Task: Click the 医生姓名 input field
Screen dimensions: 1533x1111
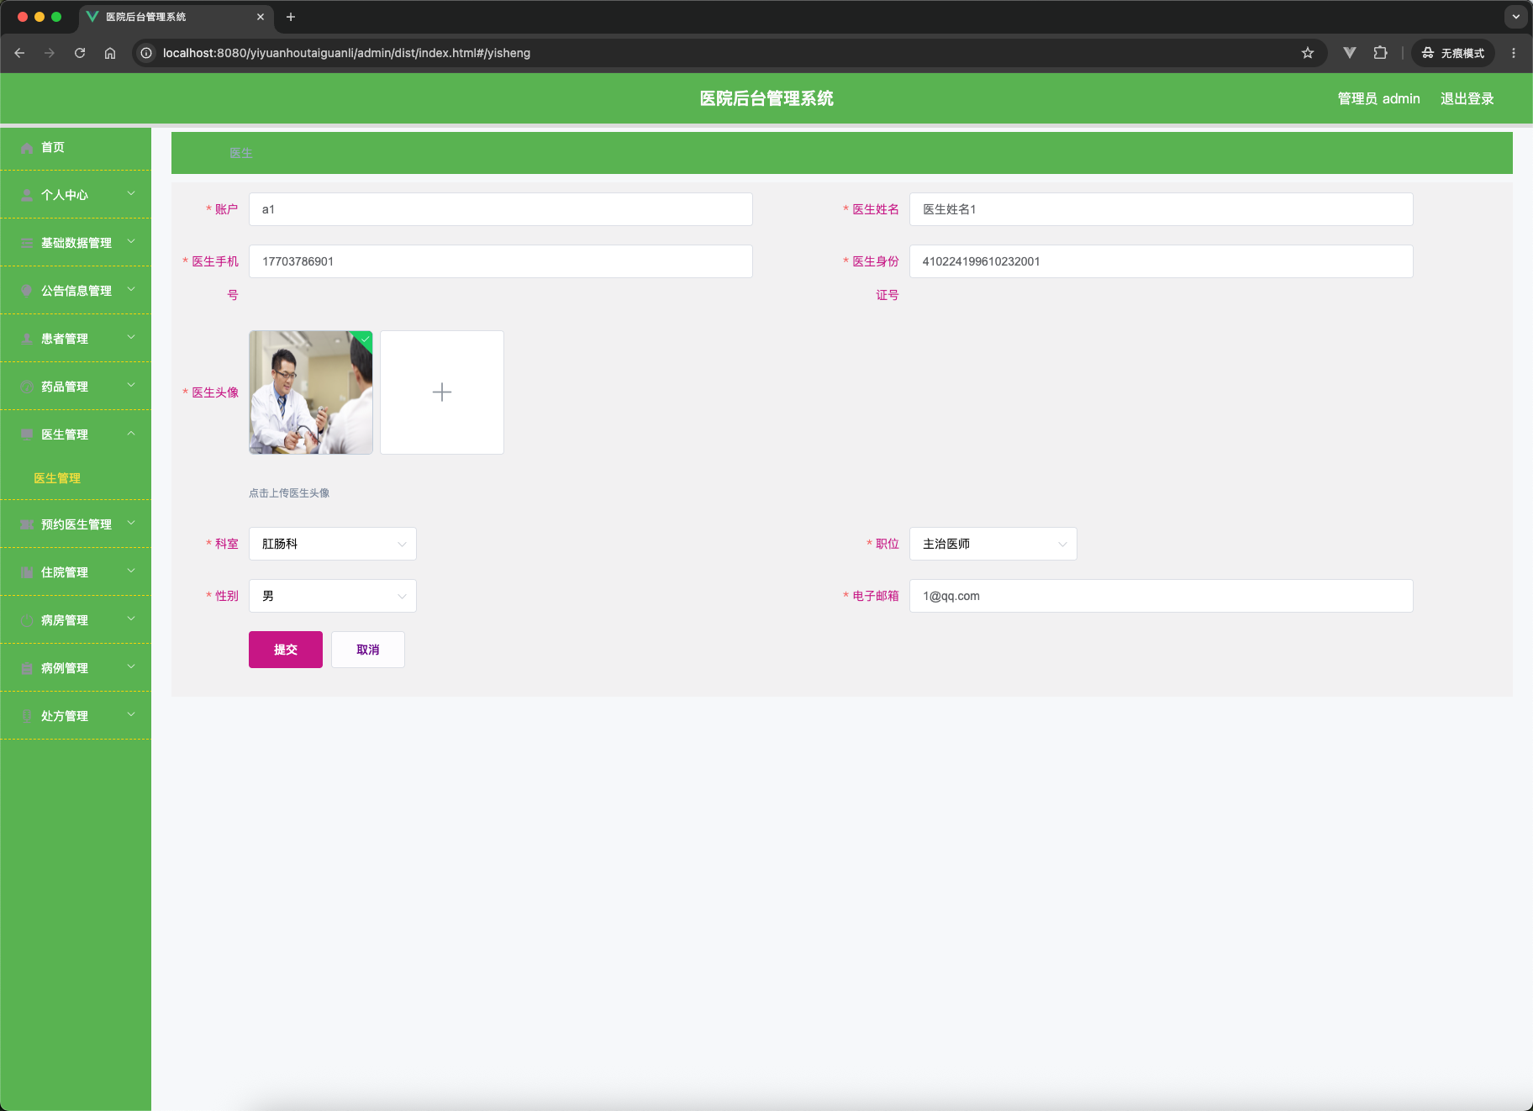Action: (1162, 209)
